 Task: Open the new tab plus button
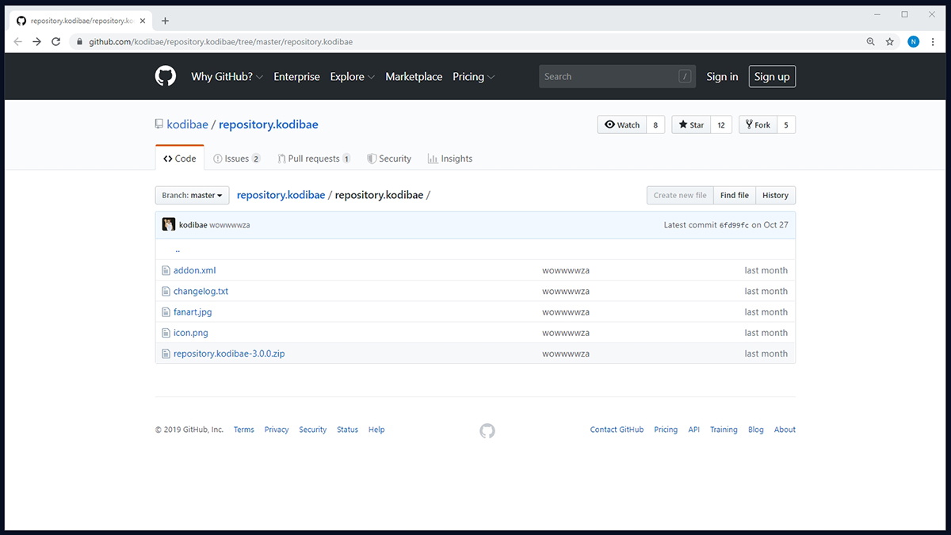tap(165, 21)
